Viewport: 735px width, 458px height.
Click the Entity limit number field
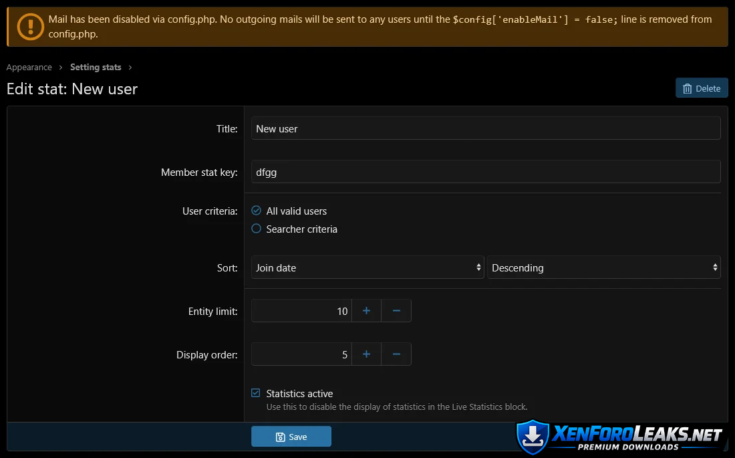[301, 311]
